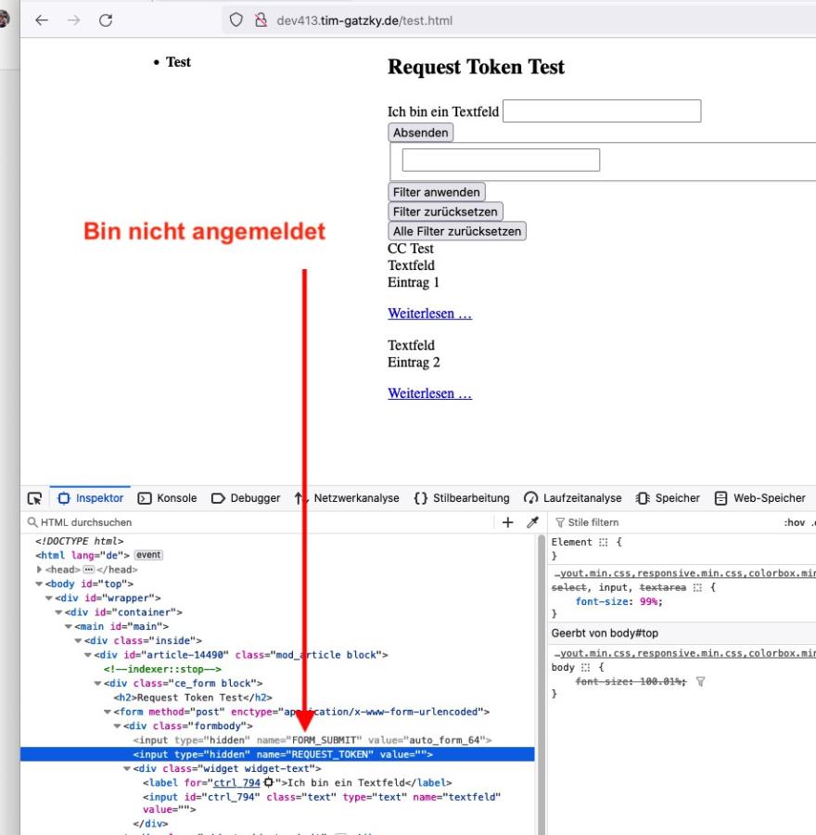The height and width of the screenshot is (835, 816).
Task: Click the insecure connection padlock icon
Action: pyautogui.click(x=261, y=20)
